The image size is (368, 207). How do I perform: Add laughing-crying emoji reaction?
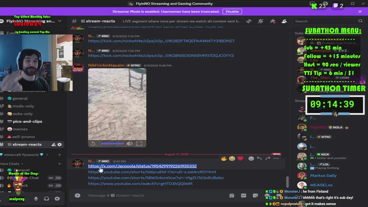tap(232, 158)
